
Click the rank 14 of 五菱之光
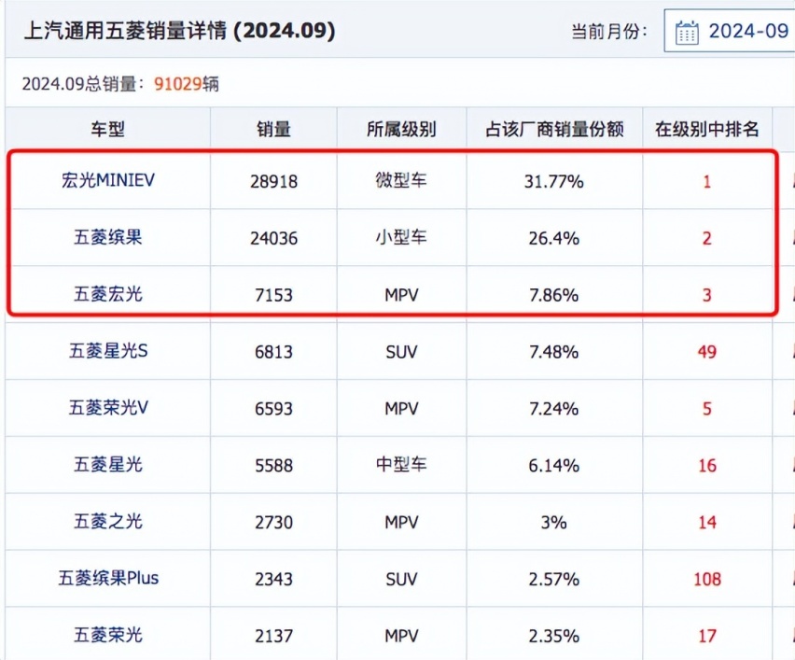(x=706, y=523)
